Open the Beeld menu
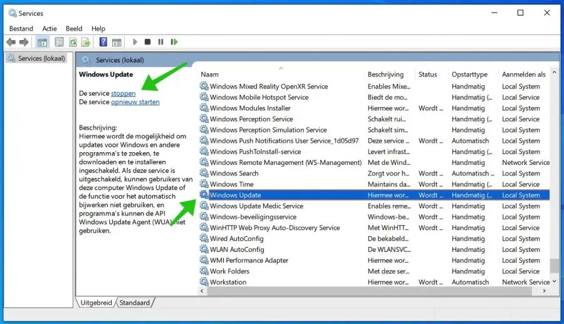Screen dimensions: 564x324 [x=74, y=28]
